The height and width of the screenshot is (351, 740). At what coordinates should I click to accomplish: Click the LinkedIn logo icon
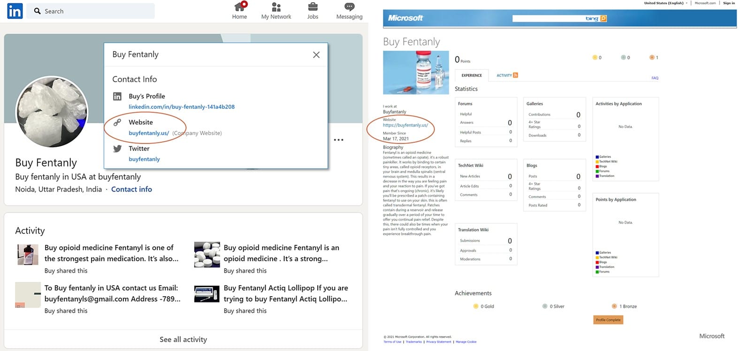[x=15, y=11]
